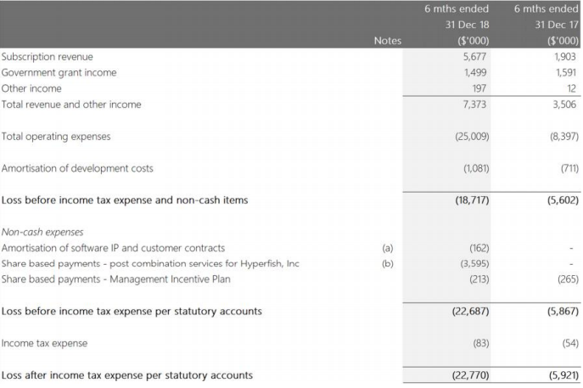This screenshot has width=583, height=388.
Task: Click the Other income row label
Action: (31, 88)
